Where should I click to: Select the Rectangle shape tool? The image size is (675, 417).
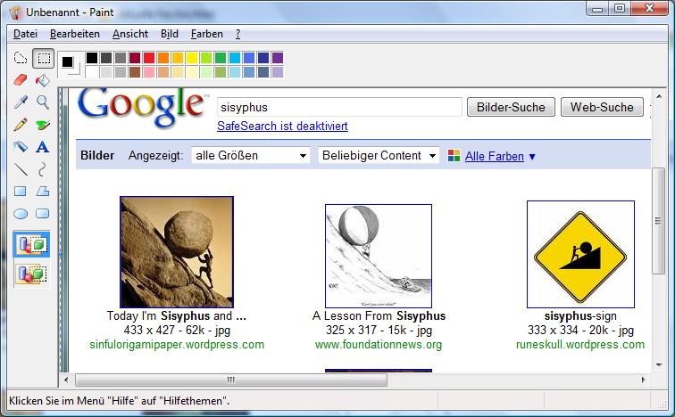coord(21,192)
